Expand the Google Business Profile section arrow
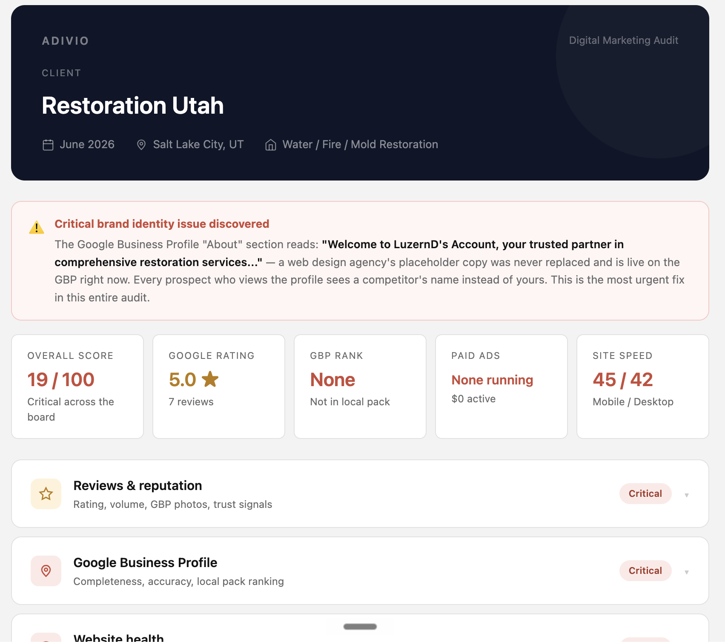 point(687,572)
